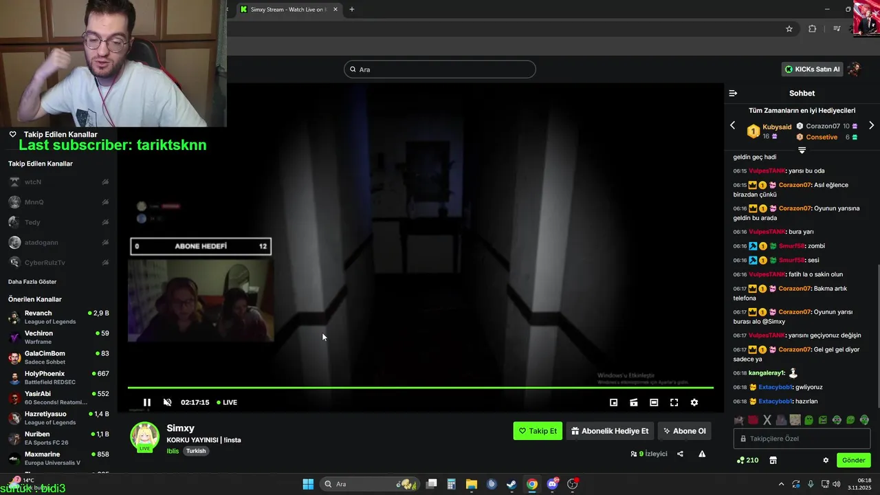Viewport: 880px width, 495px height.
Task: Collapse the chat panel icon
Action: pyautogui.click(x=733, y=93)
